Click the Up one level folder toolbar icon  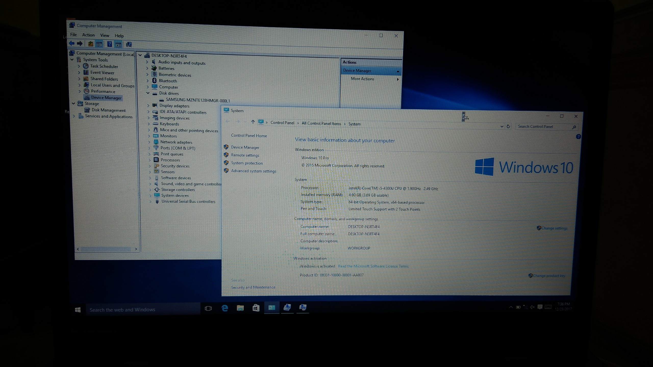coord(91,44)
